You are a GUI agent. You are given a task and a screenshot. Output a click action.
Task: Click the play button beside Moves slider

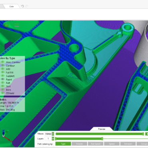tap(147, 134)
